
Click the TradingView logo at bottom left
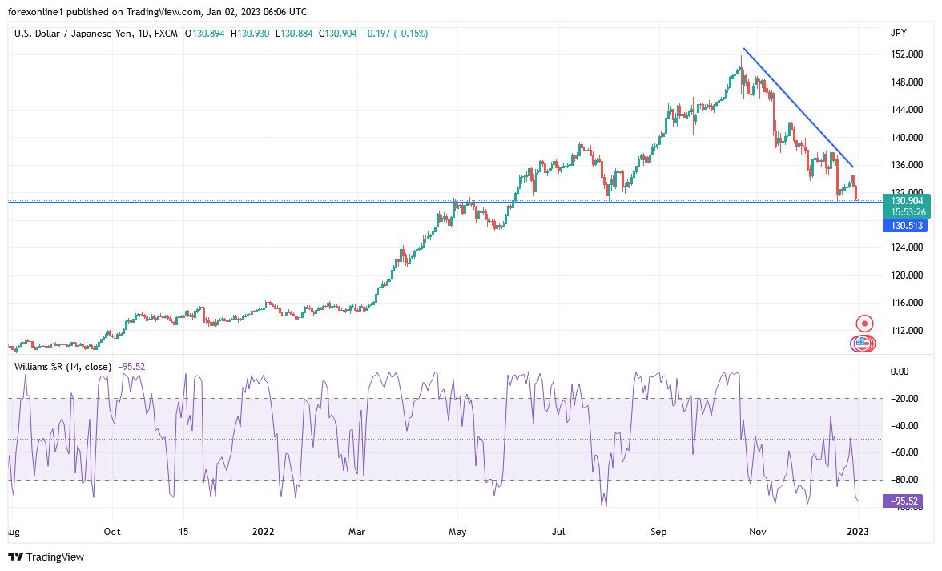[14, 557]
